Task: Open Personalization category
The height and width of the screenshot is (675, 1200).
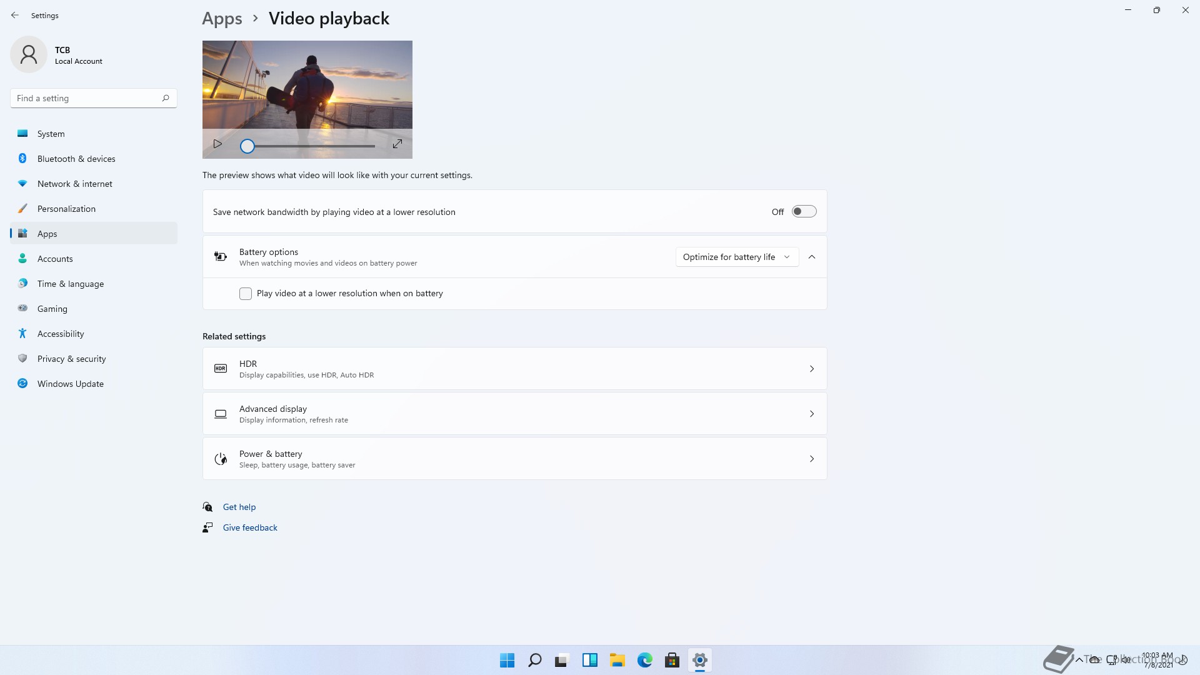Action: [94, 209]
